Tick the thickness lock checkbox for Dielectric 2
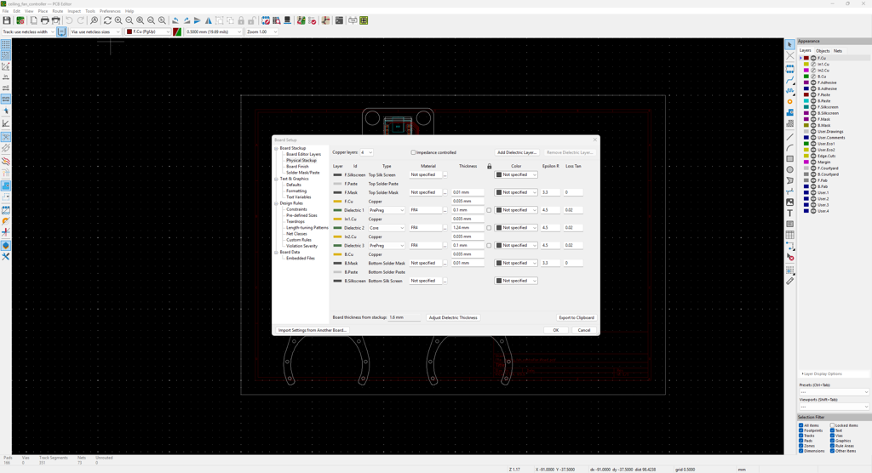The width and height of the screenshot is (872, 473). (489, 228)
